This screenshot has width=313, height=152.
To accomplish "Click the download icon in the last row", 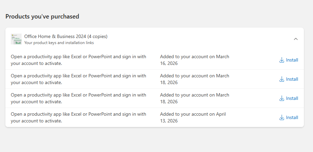I will click(x=282, y=118).
